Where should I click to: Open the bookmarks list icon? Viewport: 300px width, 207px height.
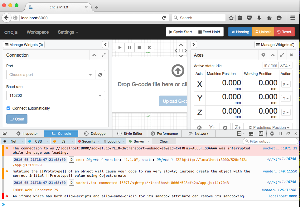pyautogui.click(x=240, y=18)
